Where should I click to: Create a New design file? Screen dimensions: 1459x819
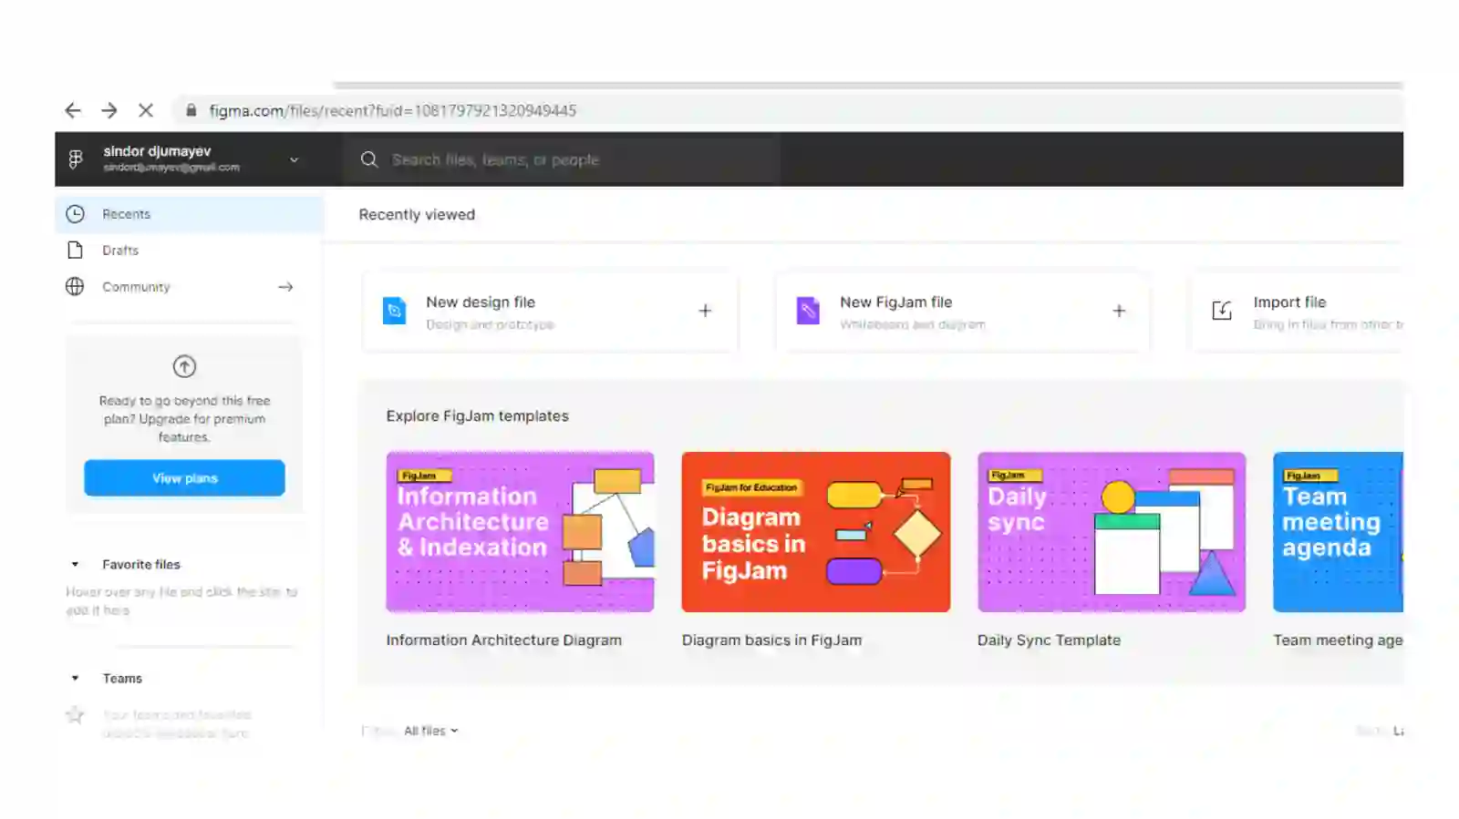point(550,311)
